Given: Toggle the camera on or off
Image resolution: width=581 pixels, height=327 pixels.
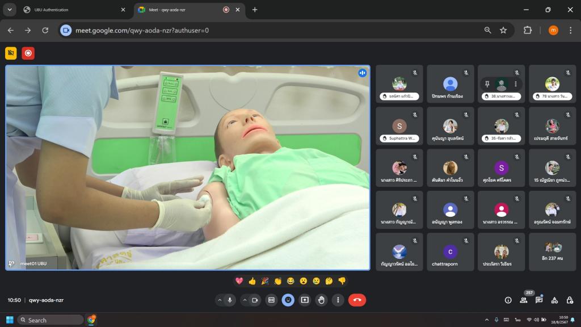Looking at the screenshot, I should [x=255, y=300].
